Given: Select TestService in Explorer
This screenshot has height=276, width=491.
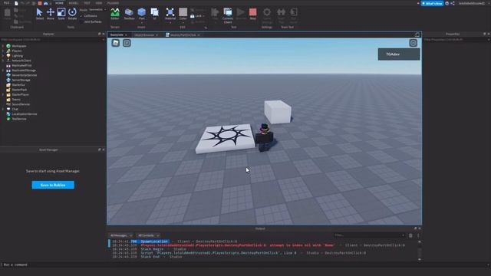Looking at the screenshot, I should coord(19,119).
